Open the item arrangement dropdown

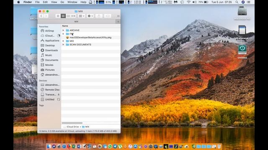(82, 16)
